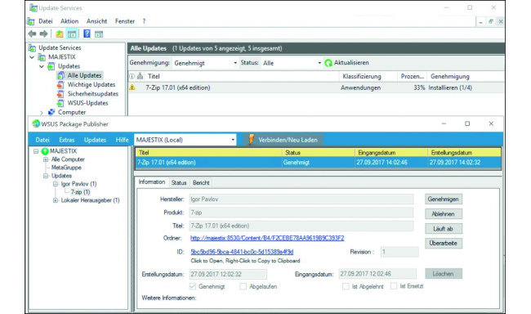Click the Back arrow in Update Services toolbar

pos(32,34)
